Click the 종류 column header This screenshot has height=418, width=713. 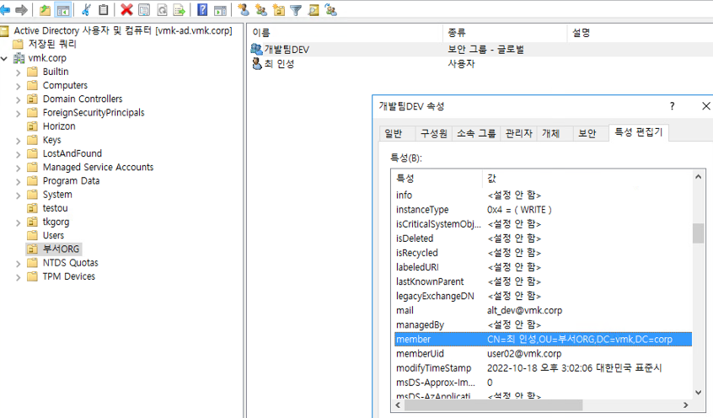505,33
